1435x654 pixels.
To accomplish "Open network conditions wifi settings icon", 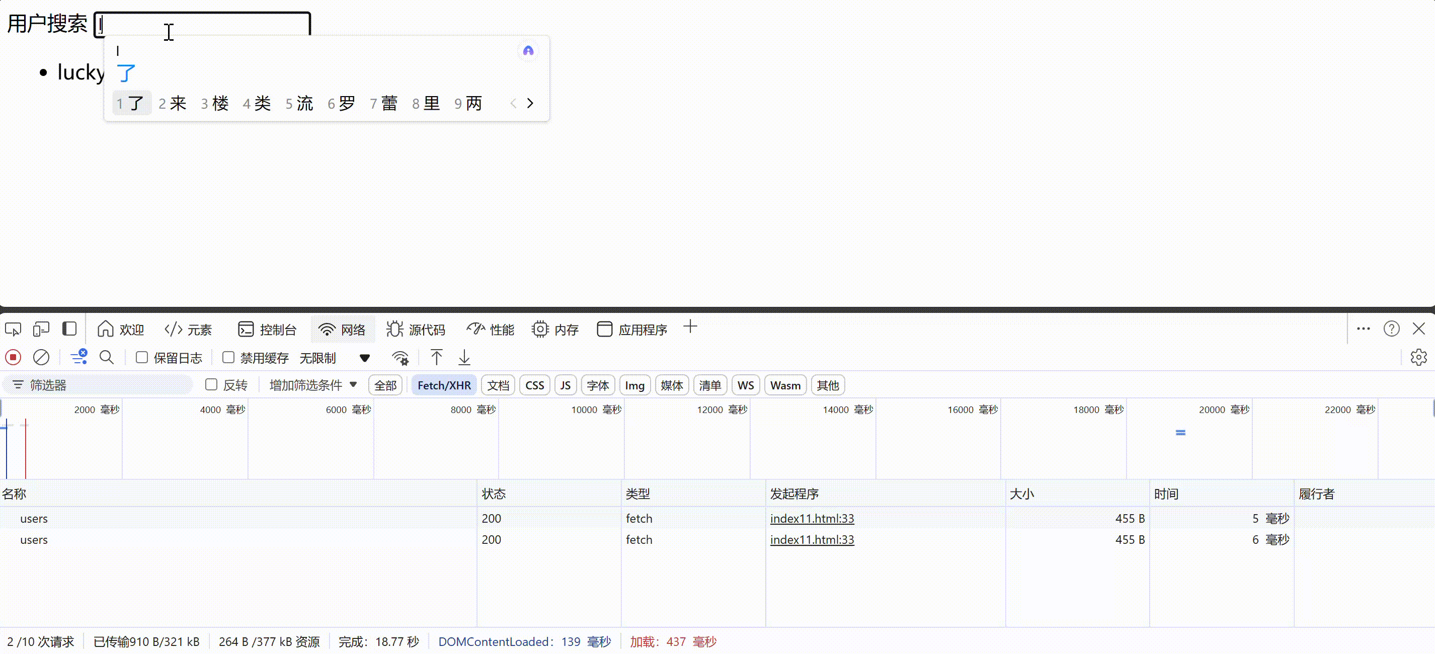I will [x=400, y=358].
